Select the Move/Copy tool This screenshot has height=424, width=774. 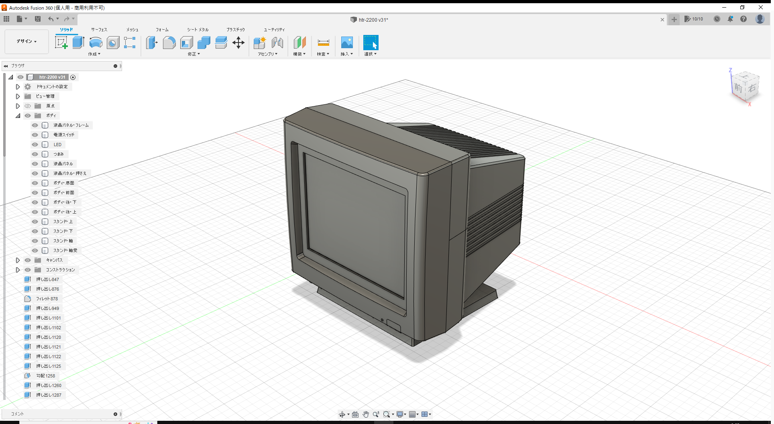[x=238, y=42]
